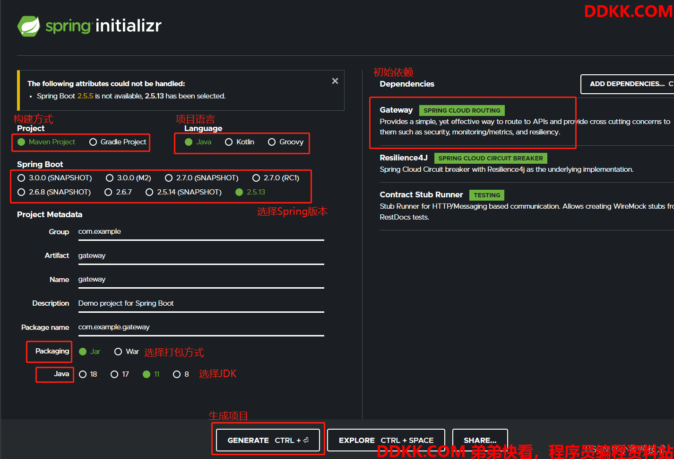The height and width of the screenshot is (459, 674).
Task: Select Maven Project radio option
Action: [x=46, y=142]
